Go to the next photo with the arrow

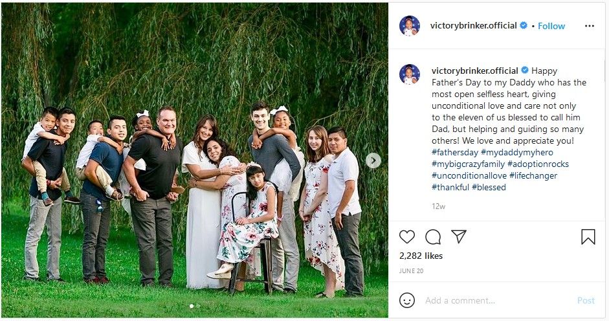tap(373, 160)
